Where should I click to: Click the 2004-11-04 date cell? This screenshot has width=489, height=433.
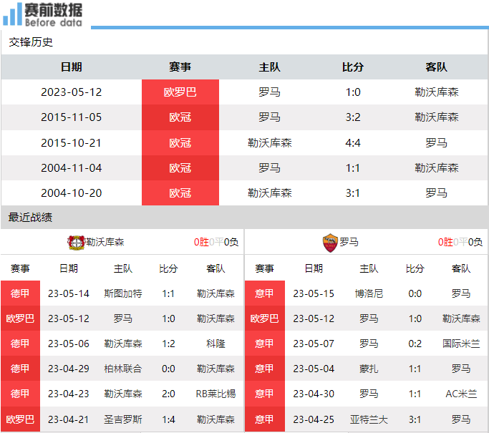point(71,168)
